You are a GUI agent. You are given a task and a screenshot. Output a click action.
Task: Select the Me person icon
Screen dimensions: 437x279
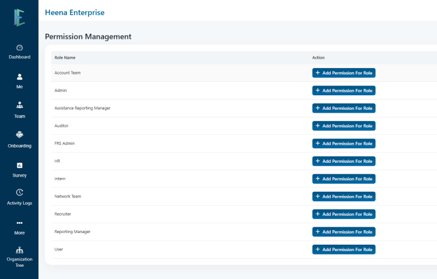[x=19, y=77]
